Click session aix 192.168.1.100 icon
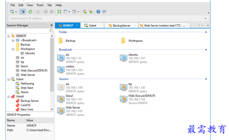This screenshot has height=140, width=229. (61, 88)
